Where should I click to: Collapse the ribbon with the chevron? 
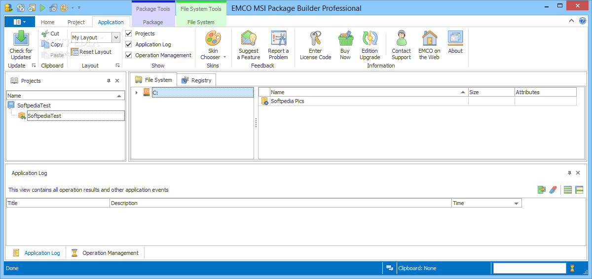click(x=571, y=21)
